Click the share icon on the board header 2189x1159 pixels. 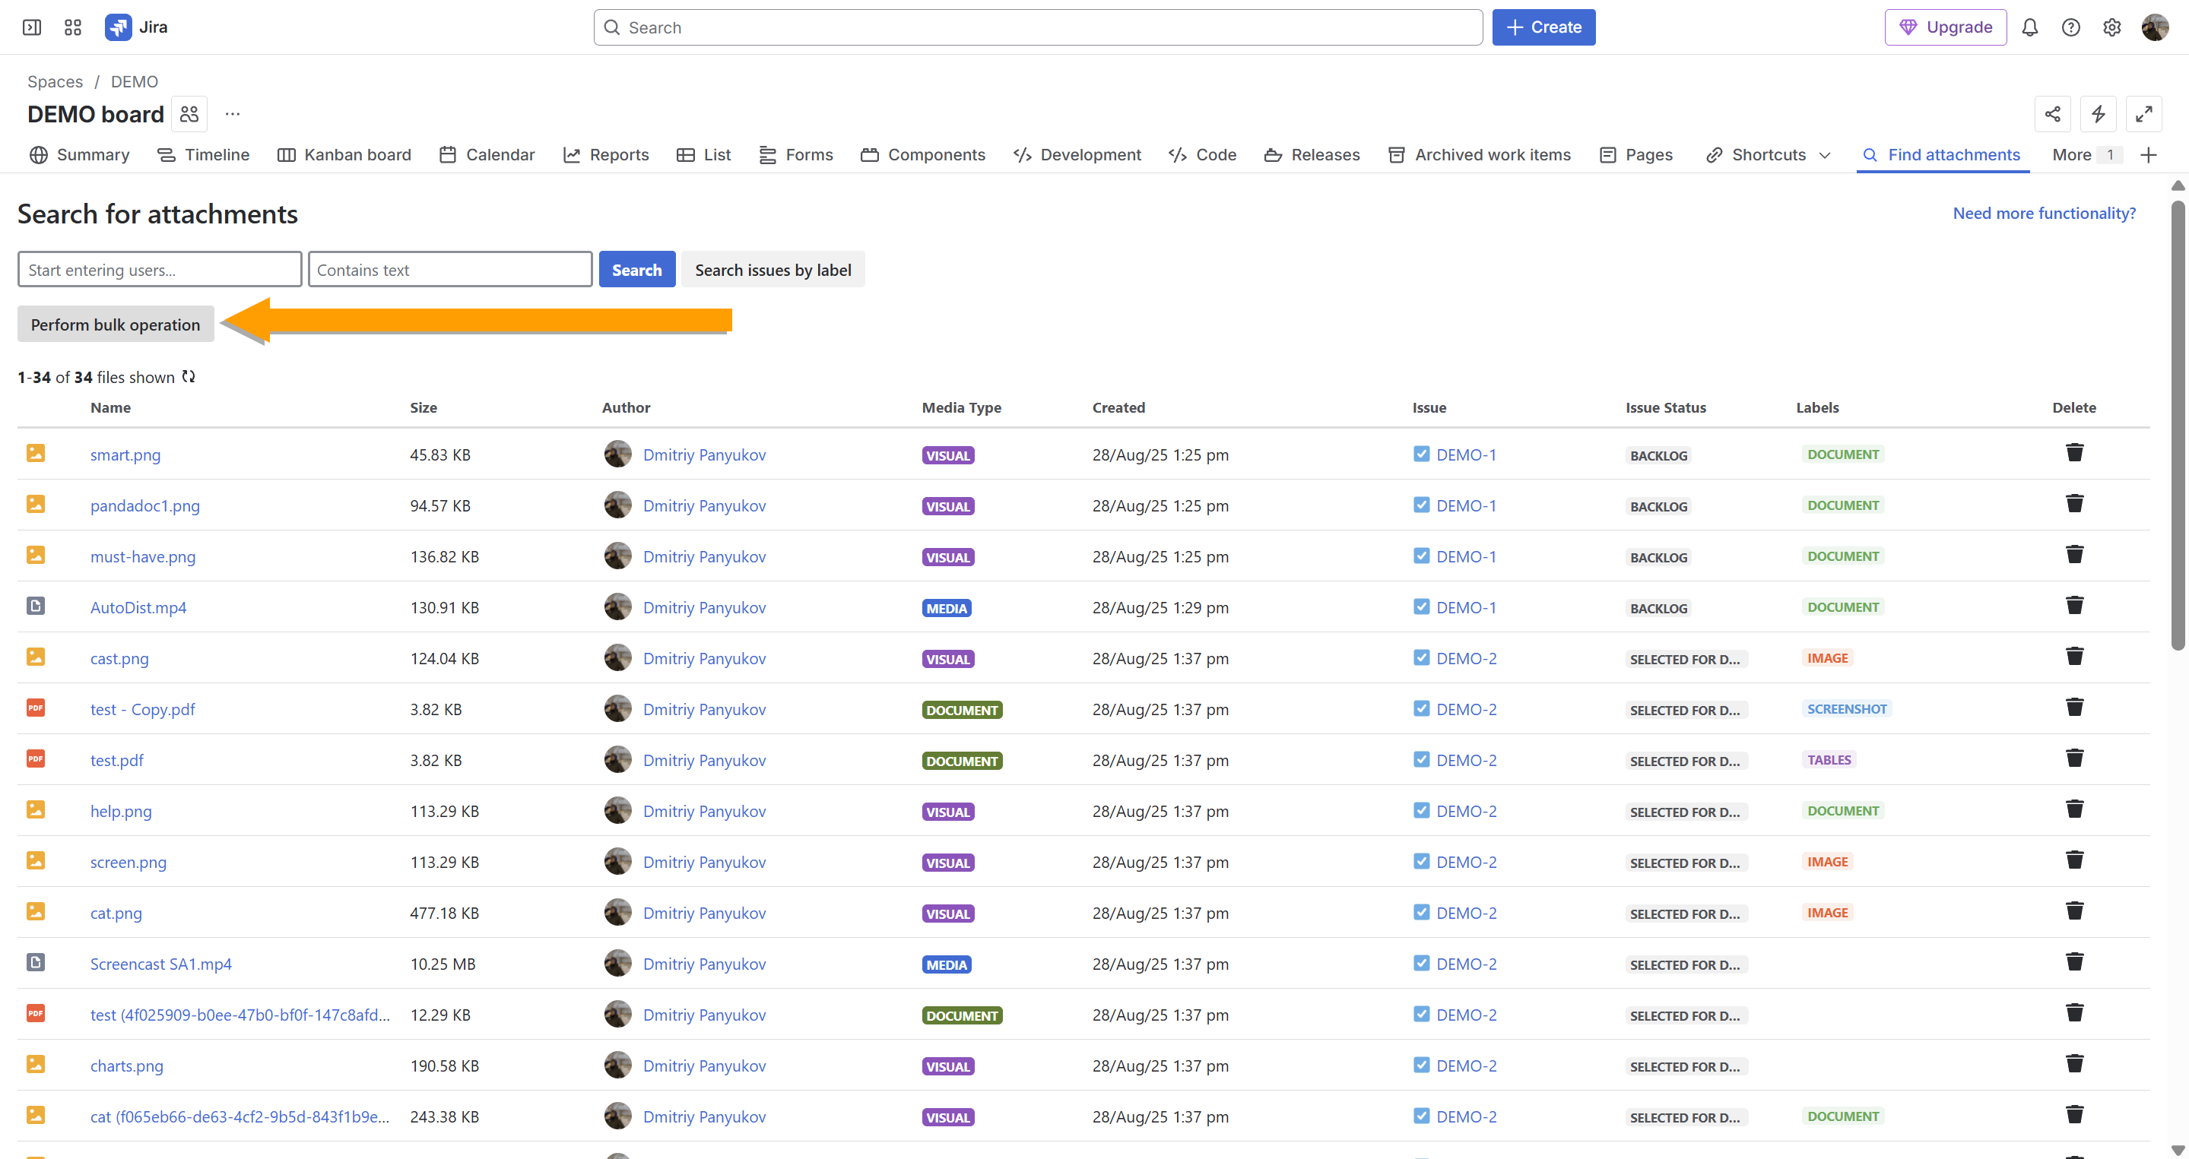pyautogui.click(x=2052, y=114)
